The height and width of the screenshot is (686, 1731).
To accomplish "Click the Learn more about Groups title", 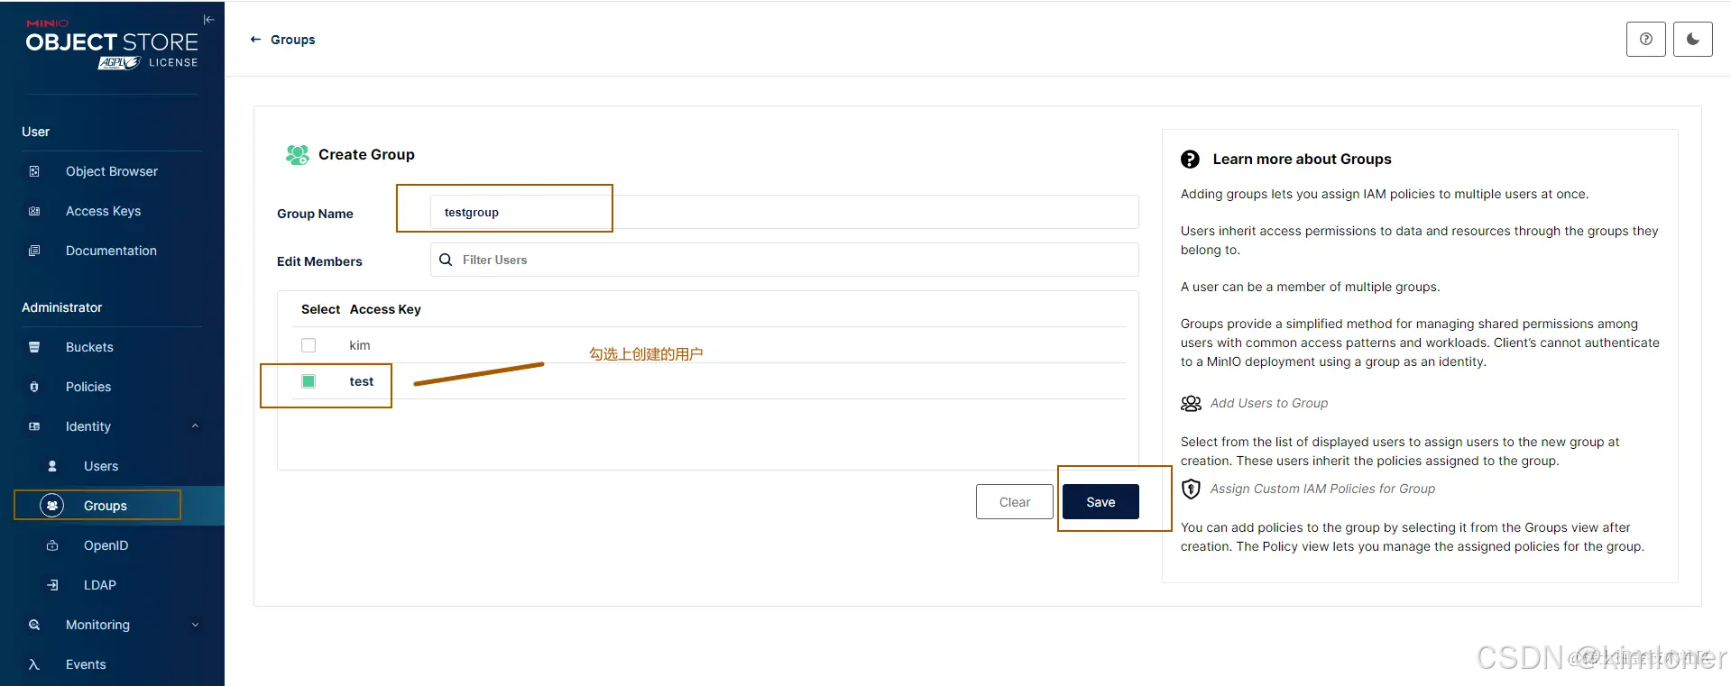I will click(x=1302, y=160).
